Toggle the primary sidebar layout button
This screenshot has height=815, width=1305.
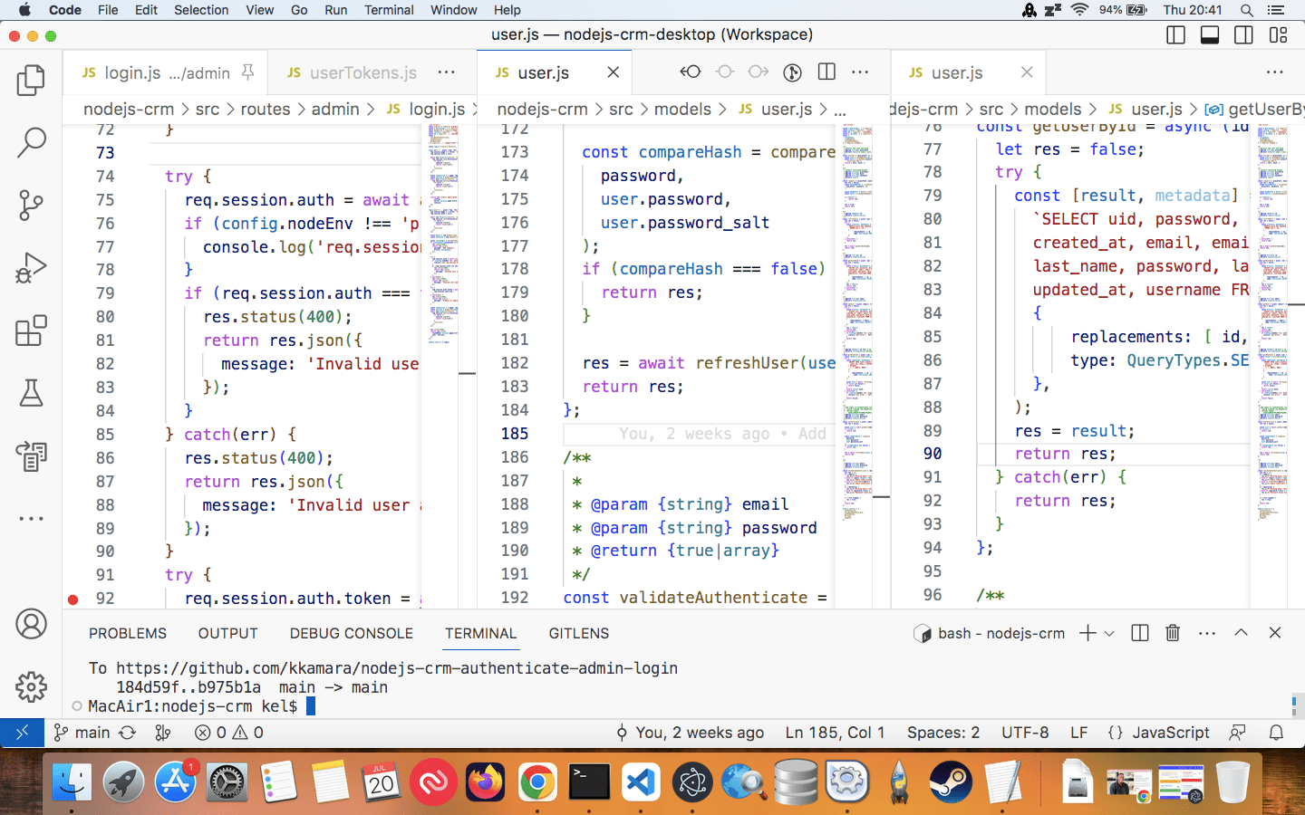point(1175,35)
